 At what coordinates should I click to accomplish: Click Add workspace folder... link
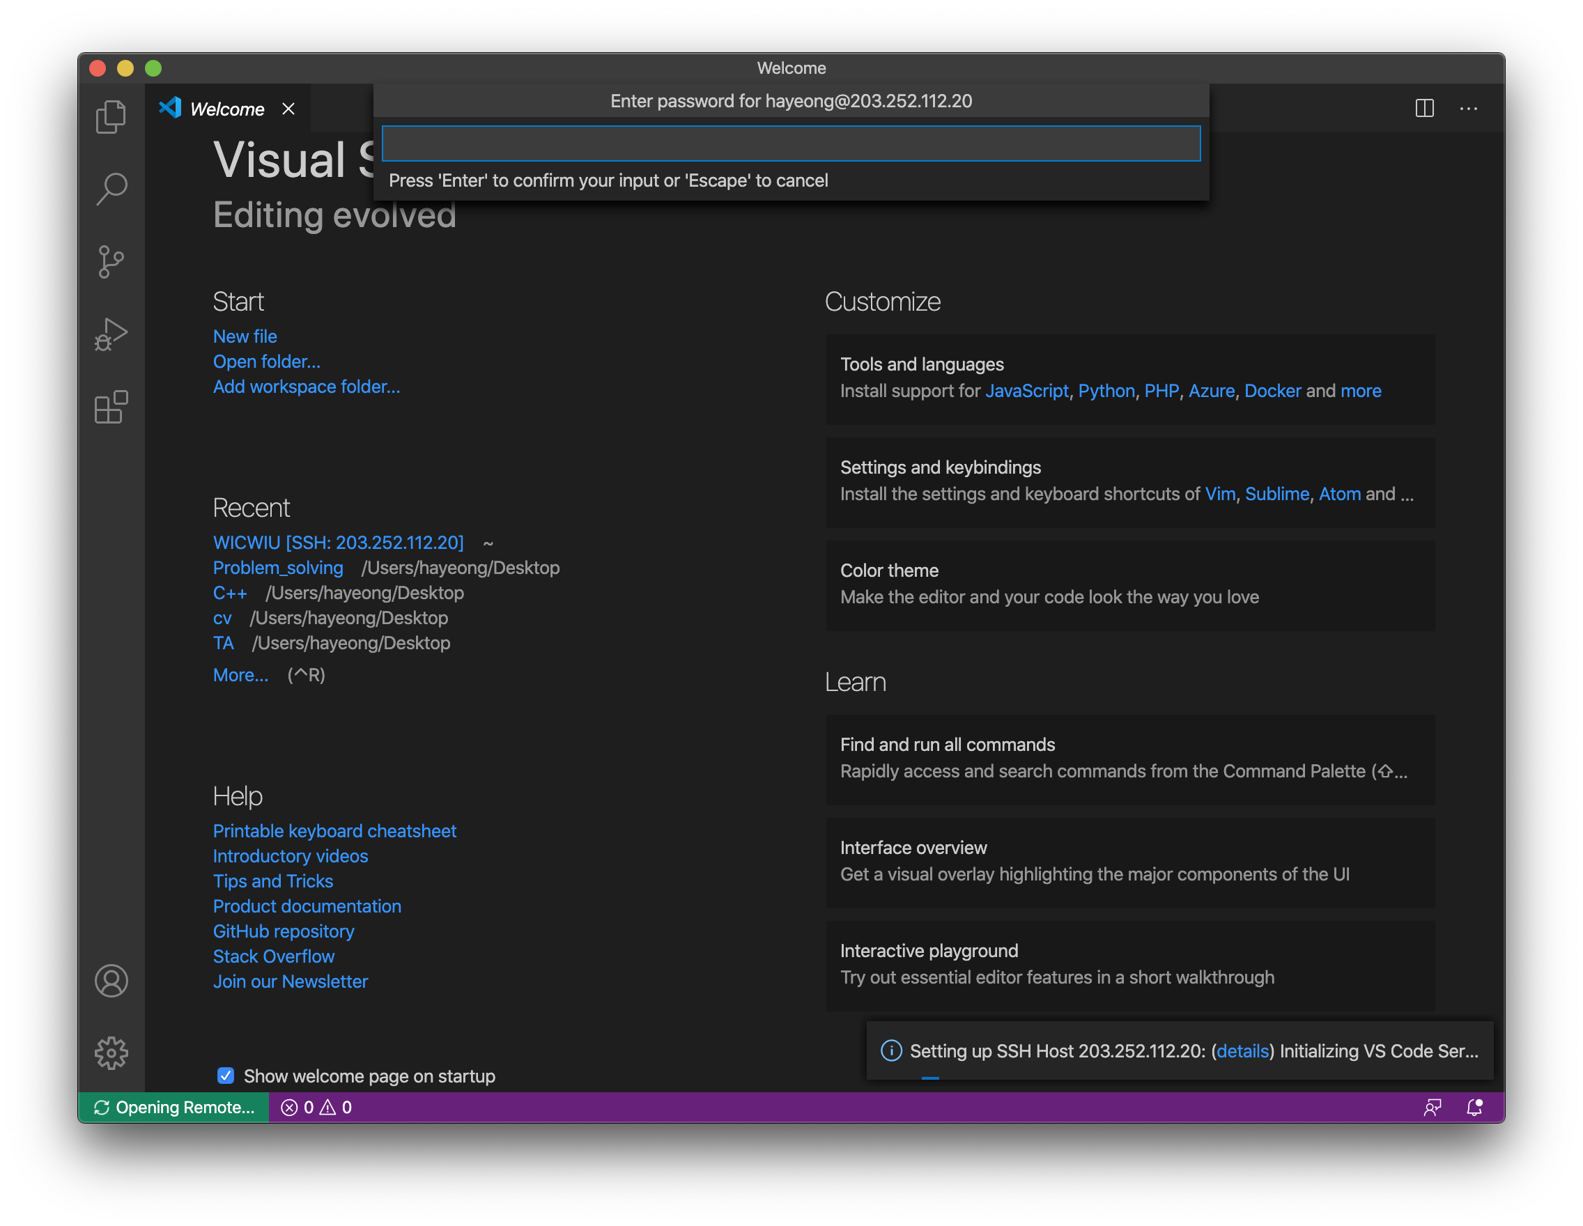307,386
